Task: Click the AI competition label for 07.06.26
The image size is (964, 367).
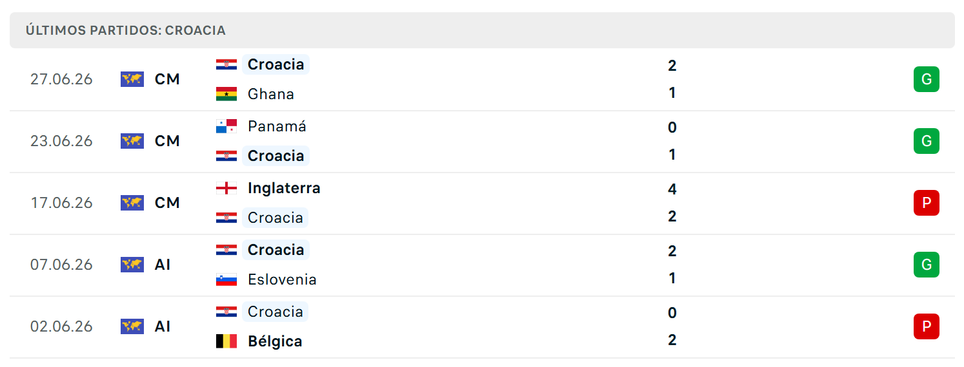Action: [163, 265]
